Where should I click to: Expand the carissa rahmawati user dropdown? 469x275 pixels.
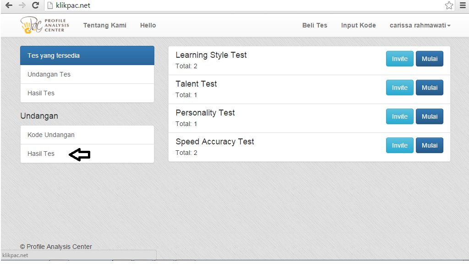[420, 26]
